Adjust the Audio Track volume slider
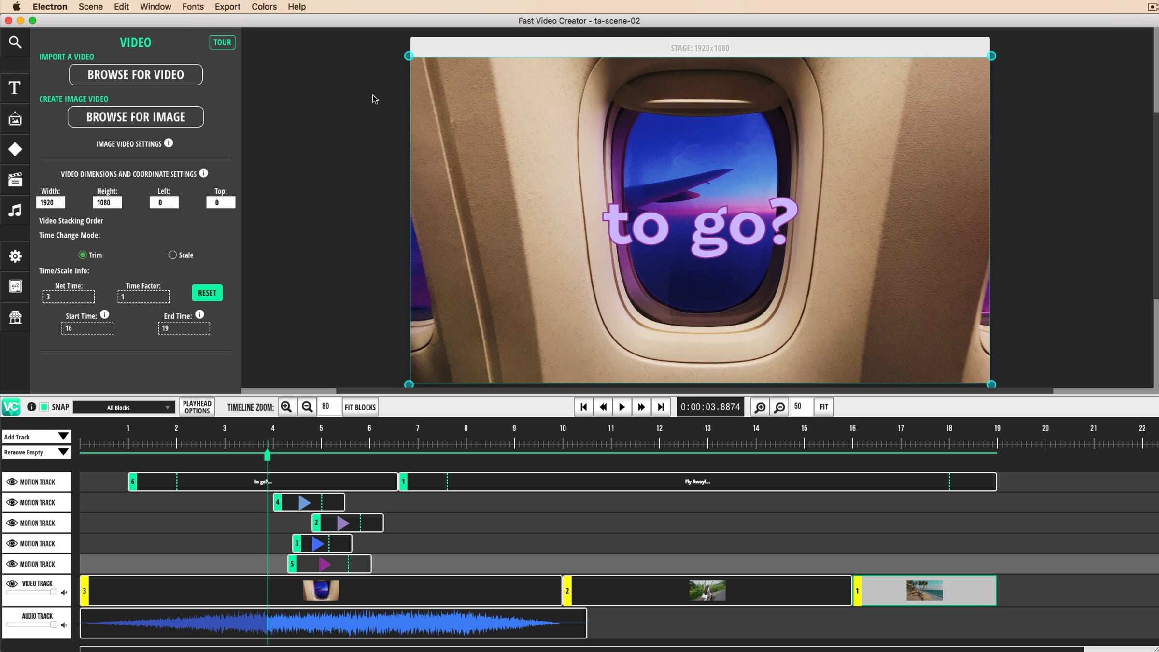 click(x=53, y=624)
